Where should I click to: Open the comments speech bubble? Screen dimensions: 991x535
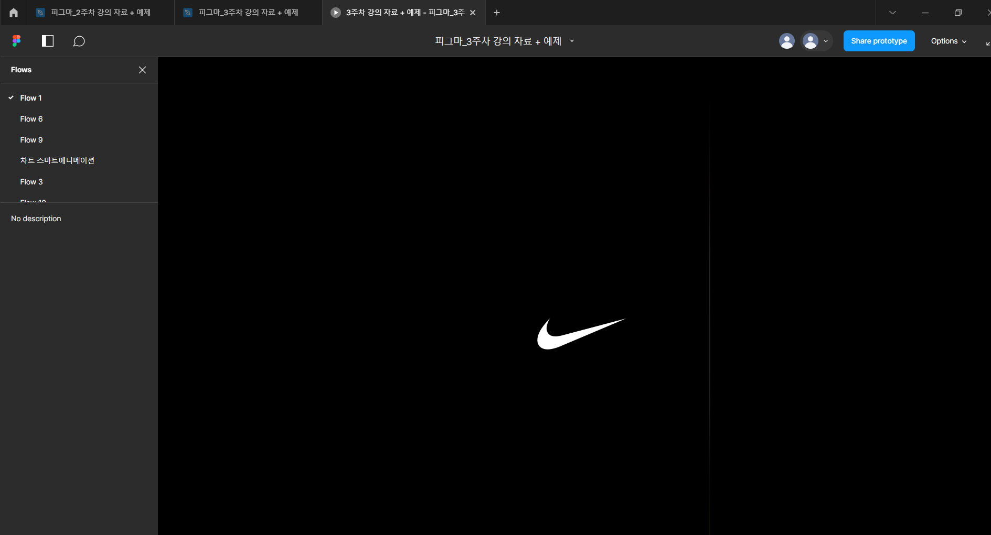tap(79, 41)
